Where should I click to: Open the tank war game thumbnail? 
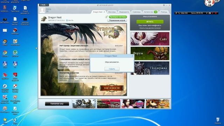[x=108, y=104]
